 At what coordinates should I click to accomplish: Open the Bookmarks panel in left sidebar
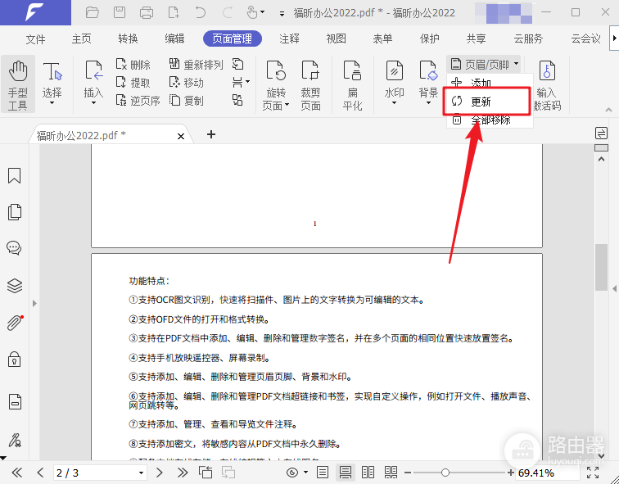coord(15,176)
